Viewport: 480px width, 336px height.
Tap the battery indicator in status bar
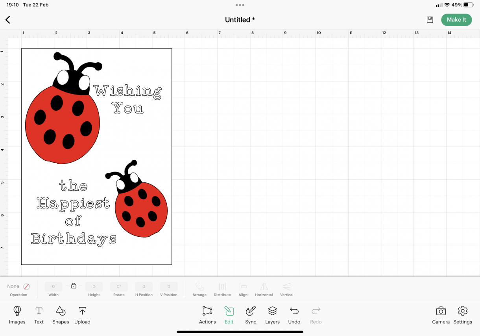[469, 5]
